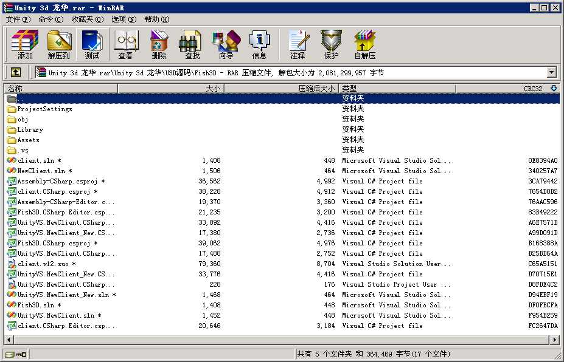Click the client.sln file icon

[x=12, y=160]
